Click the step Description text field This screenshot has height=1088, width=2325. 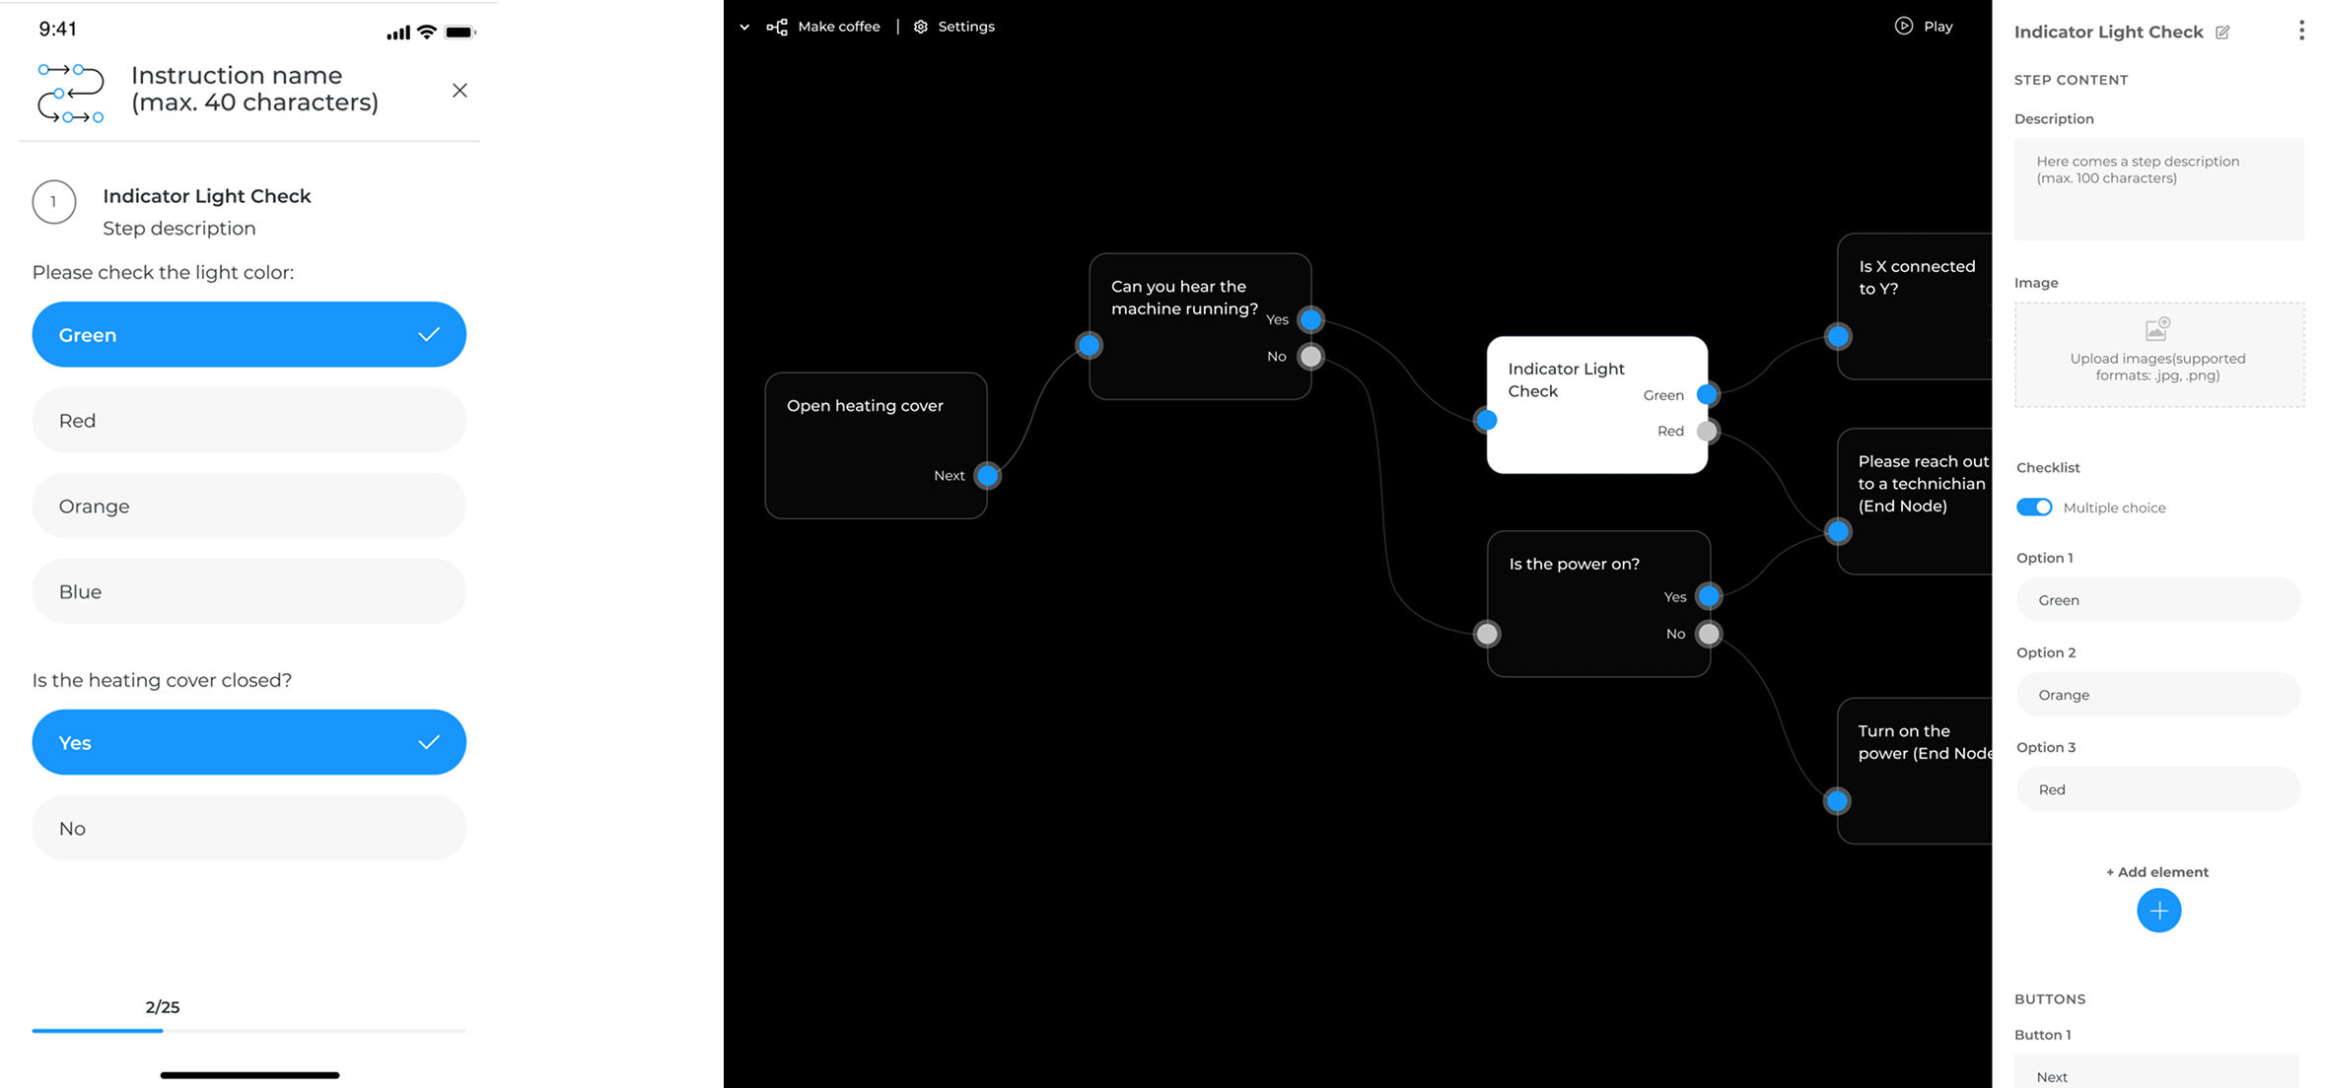pyautogui.click(x=2157, y=188)
